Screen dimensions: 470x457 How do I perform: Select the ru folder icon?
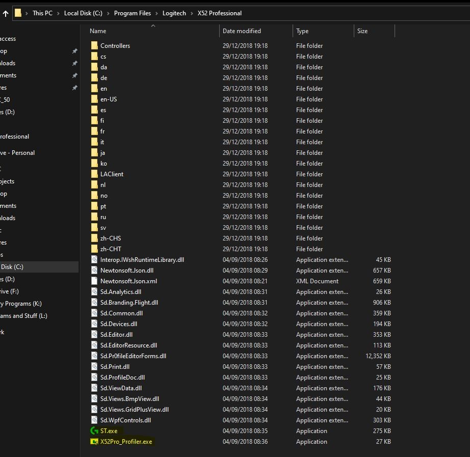(x=94, y=217)
